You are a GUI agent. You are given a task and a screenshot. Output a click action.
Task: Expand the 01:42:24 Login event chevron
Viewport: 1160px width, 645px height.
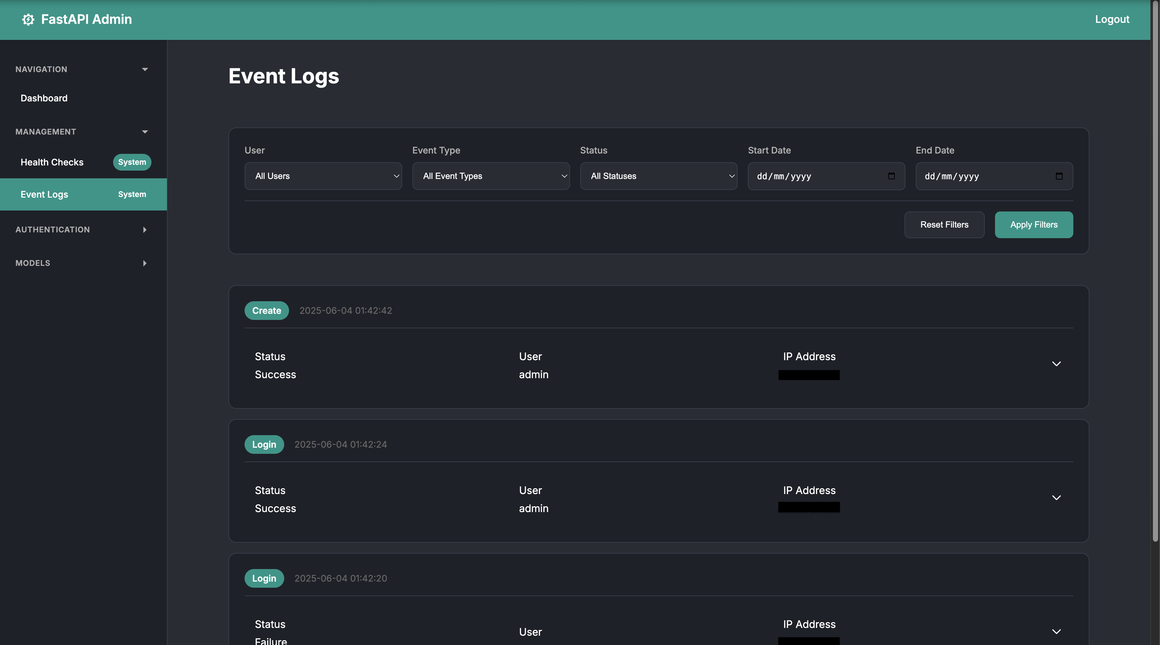pos(1057,498)
